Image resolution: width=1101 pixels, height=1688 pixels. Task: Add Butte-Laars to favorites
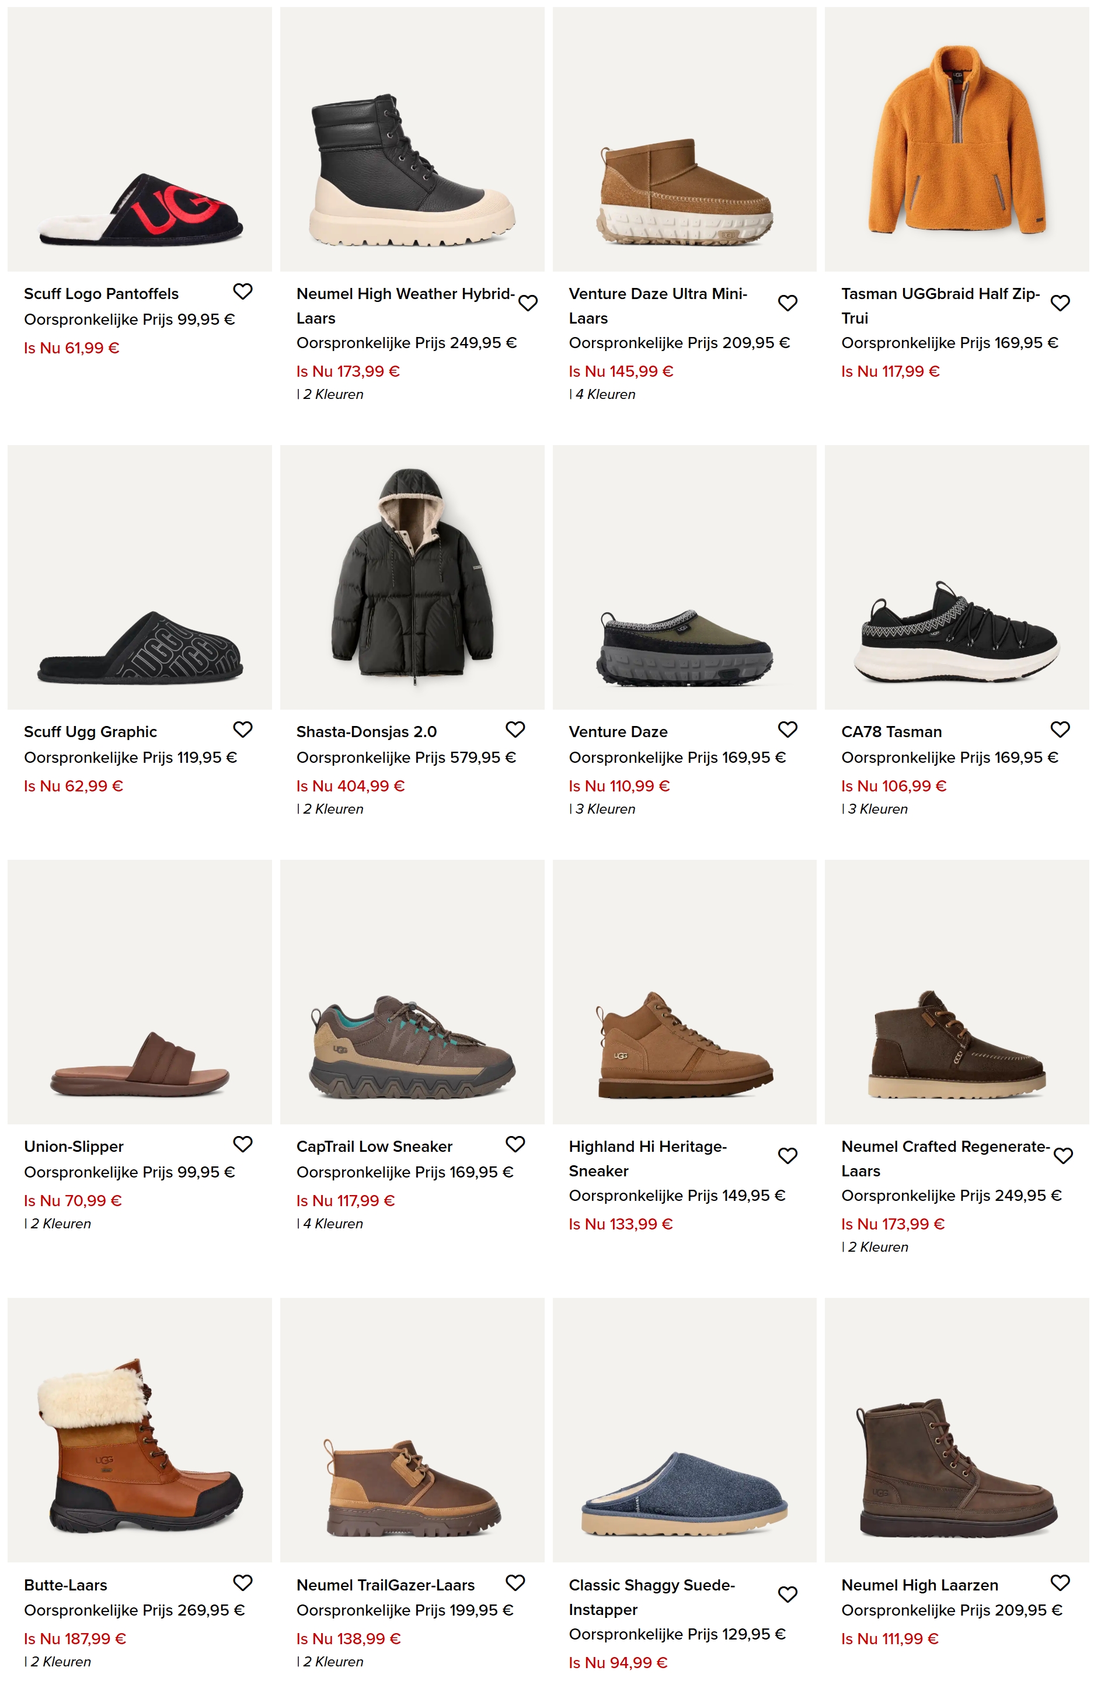click(x=243, y=1582)
